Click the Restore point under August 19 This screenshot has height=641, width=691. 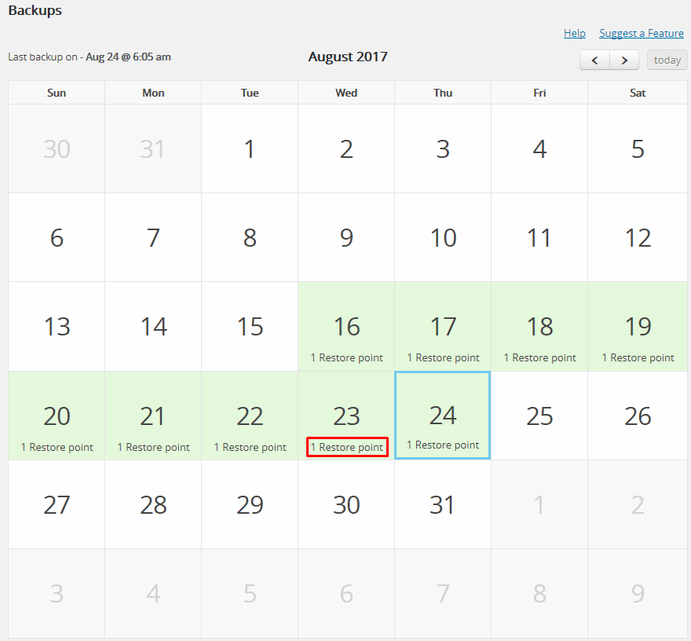(x=638, y=358)
